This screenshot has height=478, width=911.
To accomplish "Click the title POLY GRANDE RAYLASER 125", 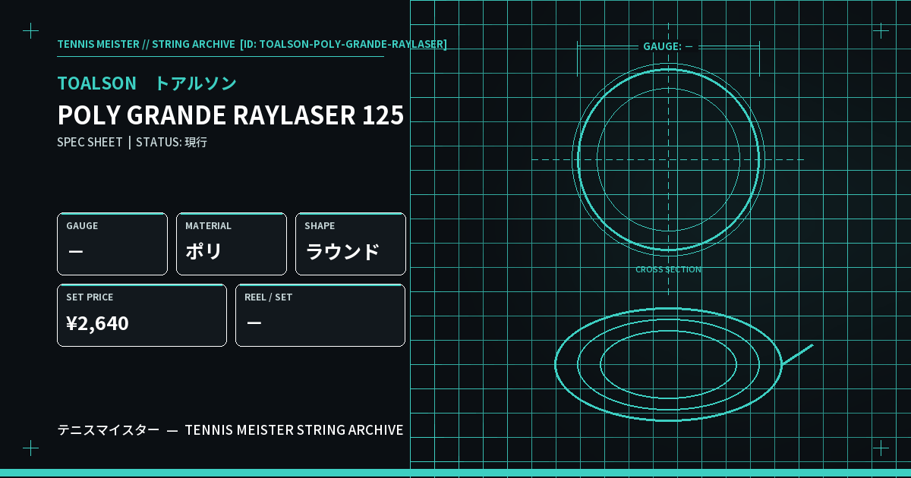I will [x=231, y=115].
